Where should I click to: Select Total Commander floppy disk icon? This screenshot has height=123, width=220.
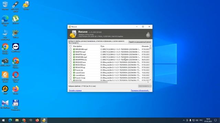click(15, 105)
